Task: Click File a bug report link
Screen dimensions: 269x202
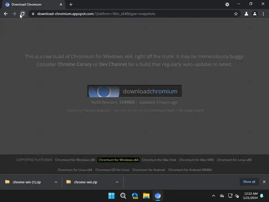Action: (191, 110)
